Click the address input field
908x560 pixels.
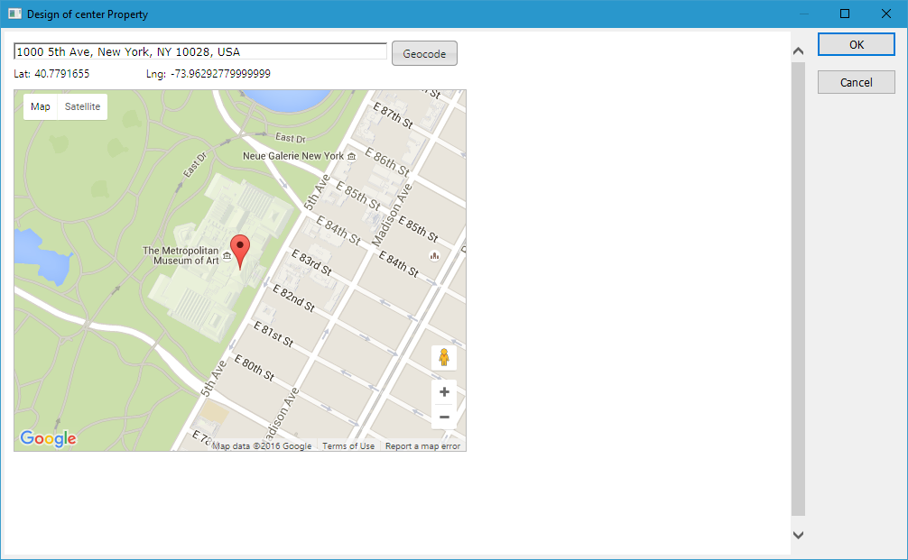(200, 51)
